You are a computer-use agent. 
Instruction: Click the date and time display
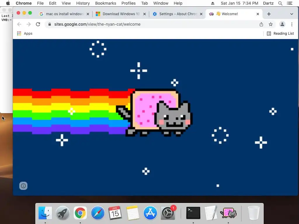(x=239, y=3)
